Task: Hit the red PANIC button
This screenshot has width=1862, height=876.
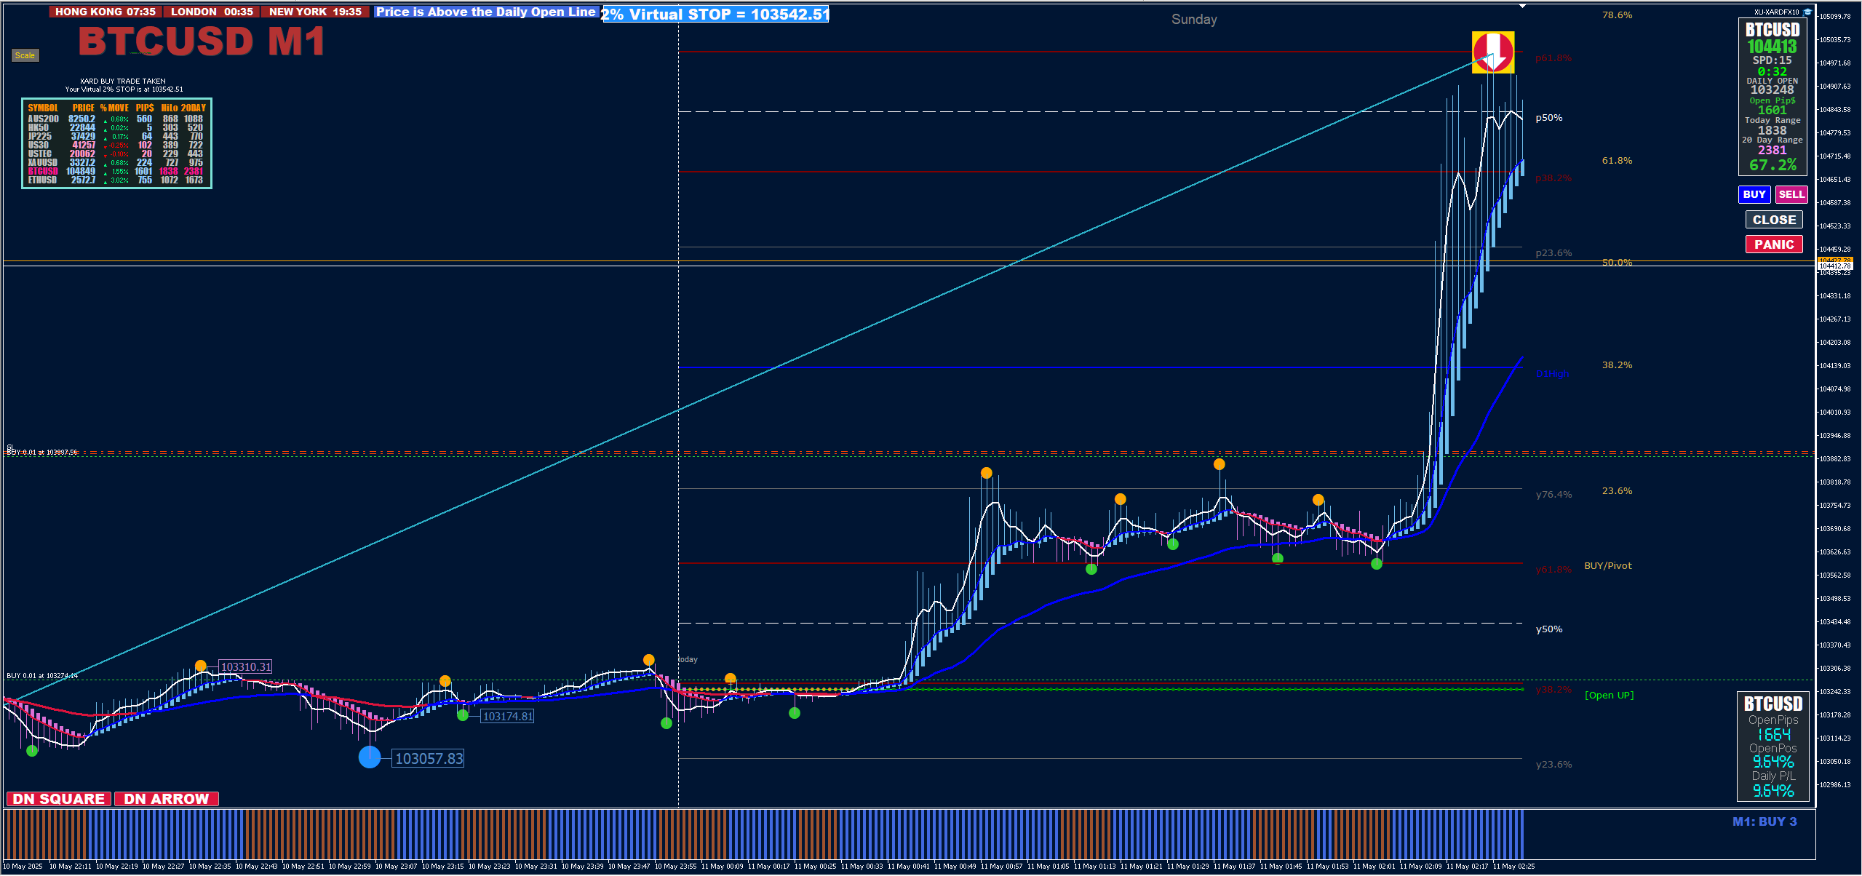Action: [x=1773, y=244]
